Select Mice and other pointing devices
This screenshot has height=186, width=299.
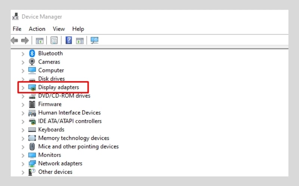[x=78, y=147]
